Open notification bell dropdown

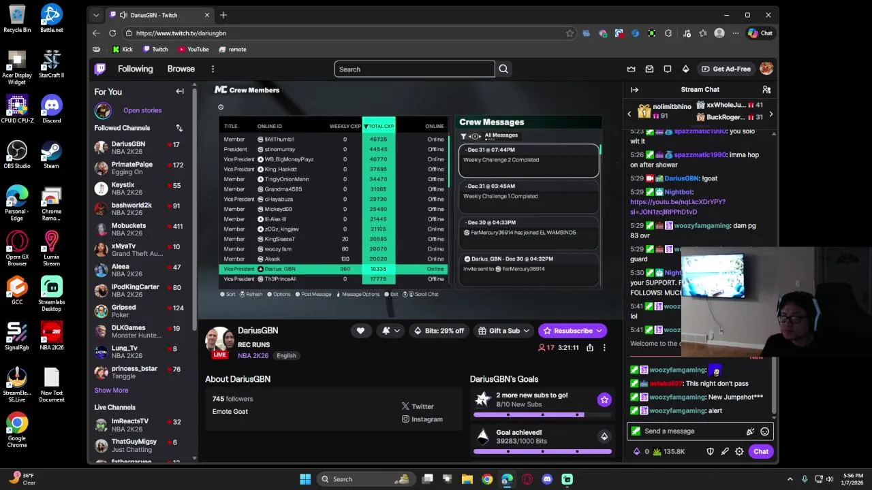tap(391, 331)
